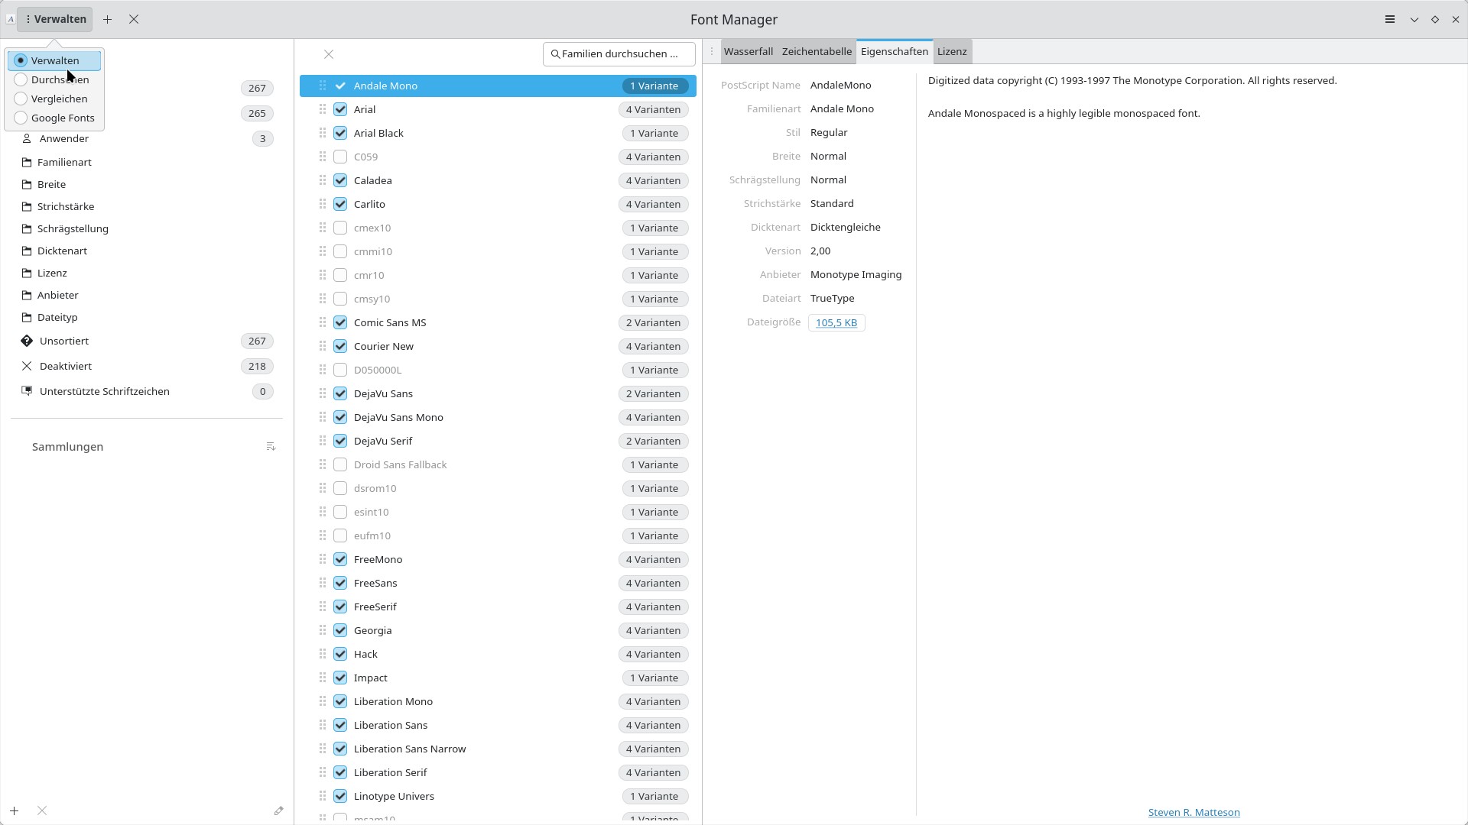Select the Unterstützte Schriftzeichen category
This screenshot has height=825, width=1468.
(x=147, y=392)
